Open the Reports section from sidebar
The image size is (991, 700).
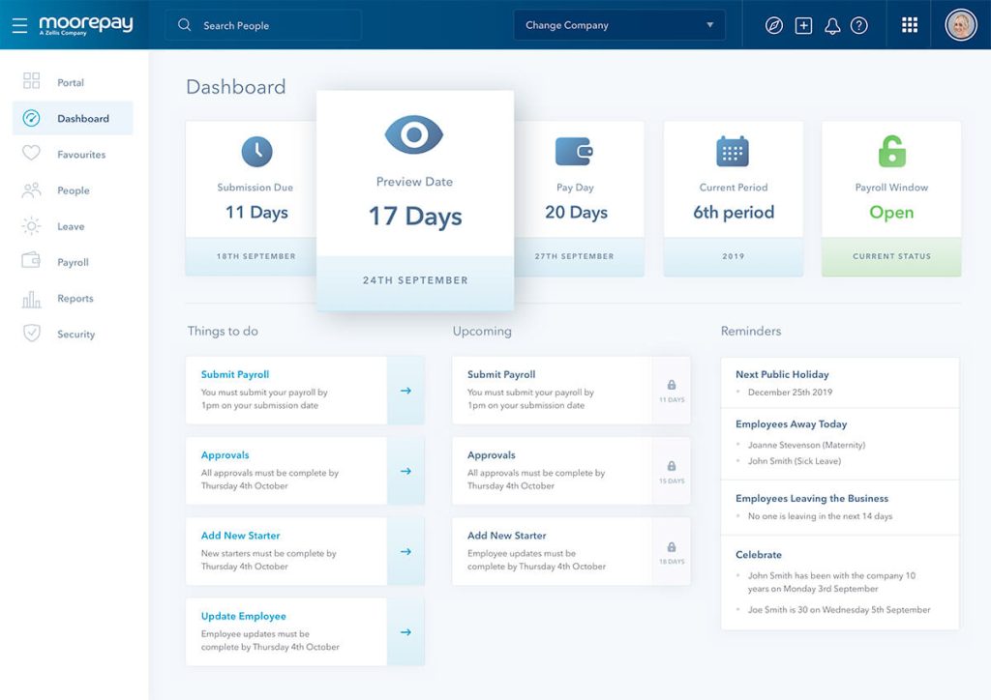[x=73, y=298]
